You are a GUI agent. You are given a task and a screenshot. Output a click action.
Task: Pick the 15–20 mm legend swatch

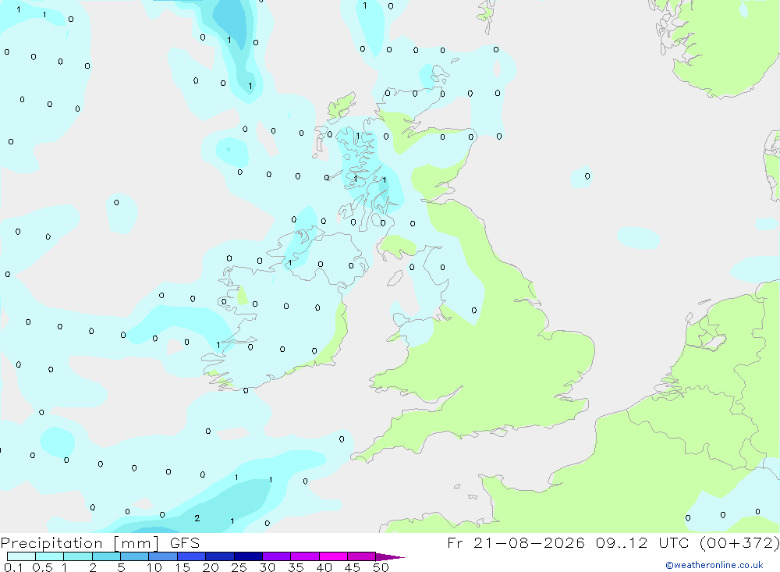point(192,556)
